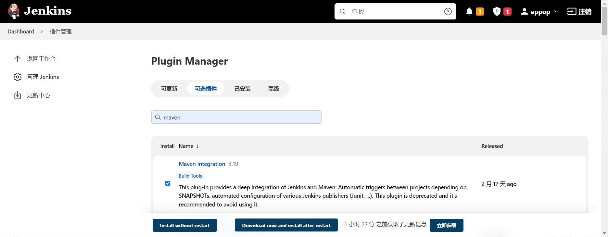Click Download now and install after restart
The width and height of the screenshot is (608, 237).
pyautogui.click(x=286, y=225)
